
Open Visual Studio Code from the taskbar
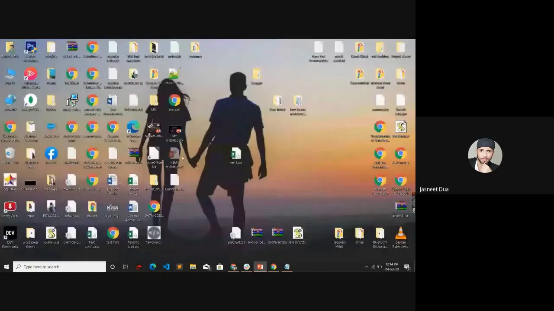[166, 267]
